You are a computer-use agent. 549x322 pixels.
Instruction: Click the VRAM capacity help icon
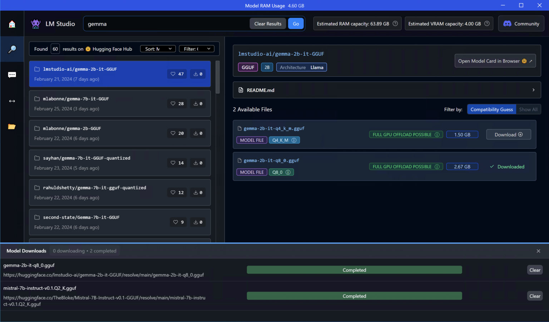coord(487,24)
